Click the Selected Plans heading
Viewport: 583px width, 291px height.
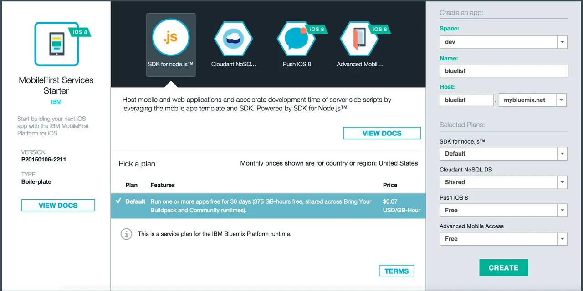pos(462,125)
